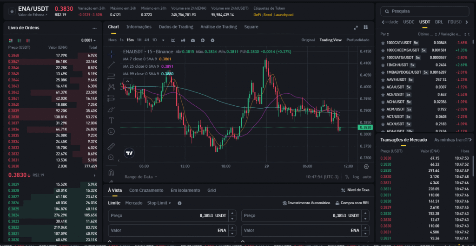Expand the Stop Limit order type dropdown
The width and height of the screenshot is (476, 246).
[159, 203]
